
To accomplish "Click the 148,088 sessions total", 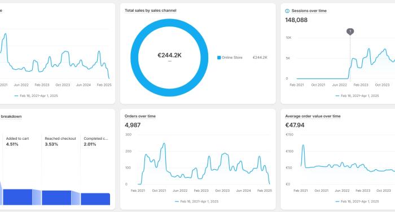I will point(296,20).
